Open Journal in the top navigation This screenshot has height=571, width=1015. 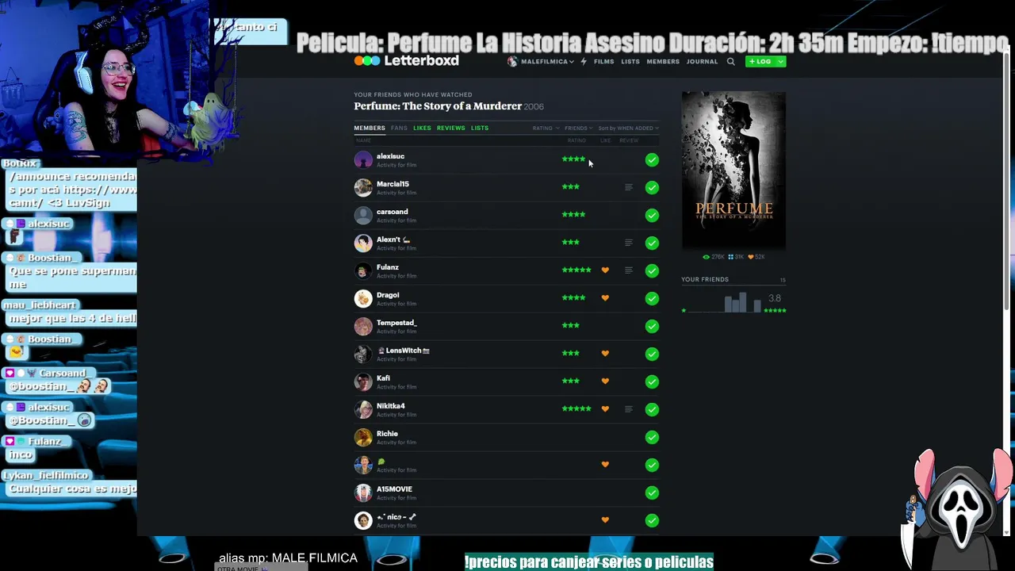tap(702, 61)
